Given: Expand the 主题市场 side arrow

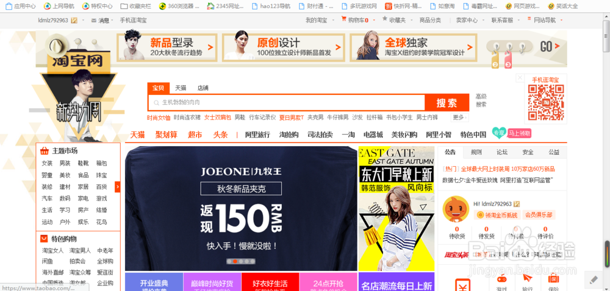Looking at the screenshot, I should tap(118, 187).
